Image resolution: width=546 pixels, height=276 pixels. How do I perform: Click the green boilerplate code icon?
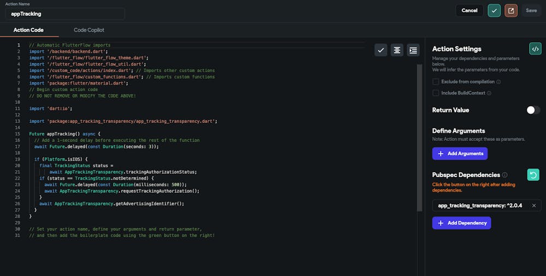coord(535,49)
